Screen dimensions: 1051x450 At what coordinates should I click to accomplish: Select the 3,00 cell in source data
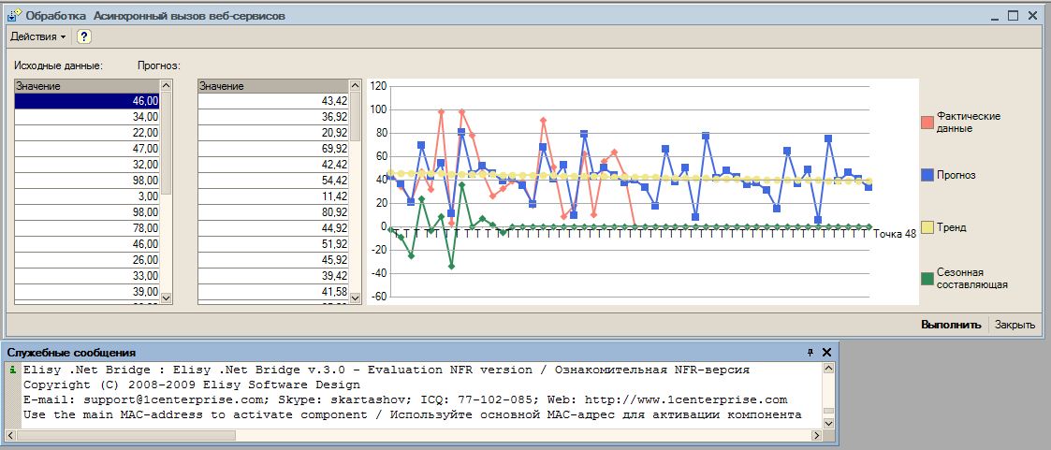pos(88,196)
